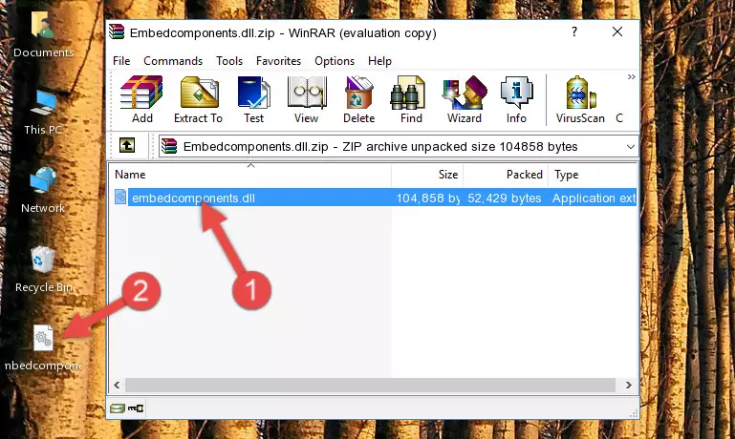Launch the Wizard tool
Viewport: 735px width, 439px height.
point(465,99)
